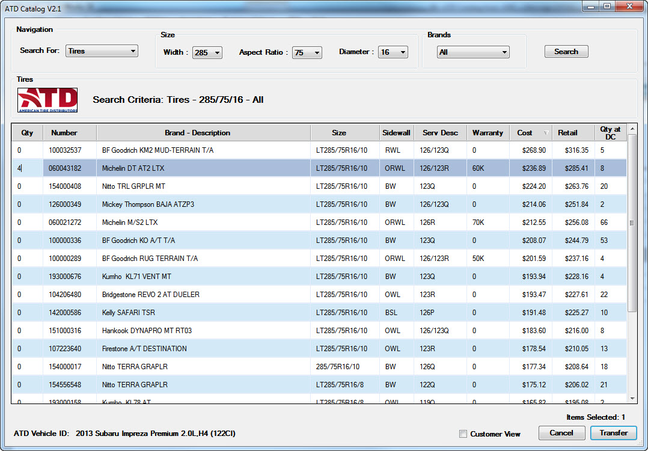
Task: Click the BSL sidewall value
Action: pyautogui.click(x=391, y=313)
